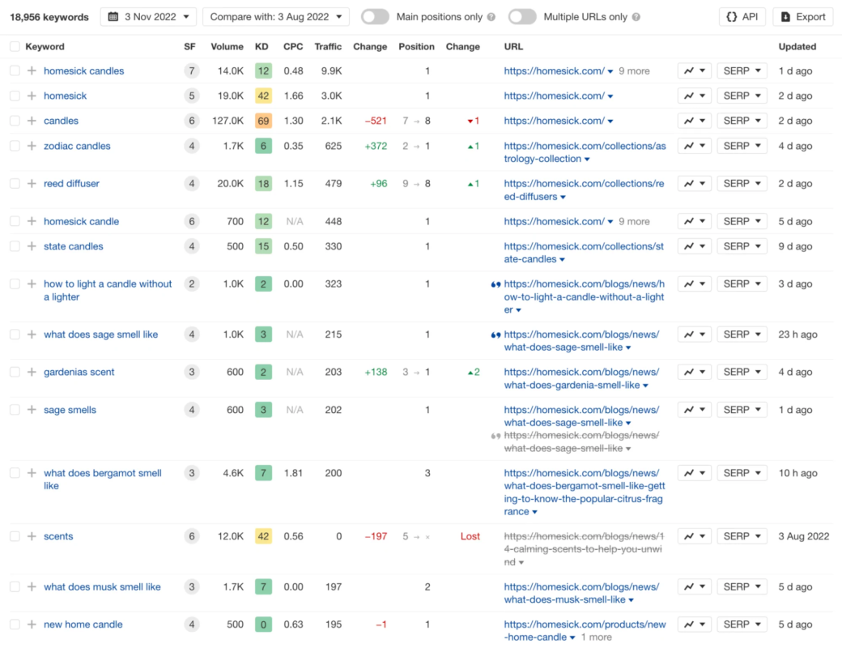Check the 'what does musk smell like' checkbox
The height and width of the screenshot is (648, 842).
point(15,586)
